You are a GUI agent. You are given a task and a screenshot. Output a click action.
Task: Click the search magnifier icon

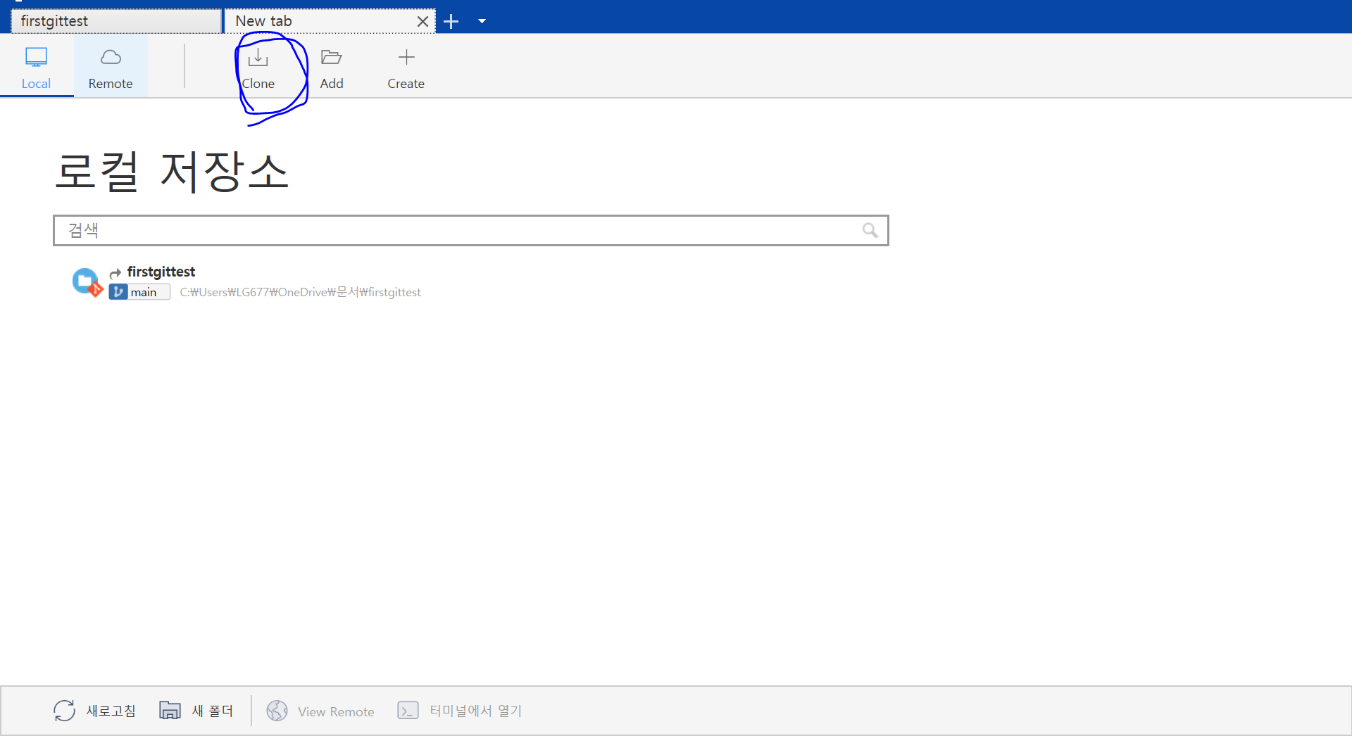(x=870, y=230)
